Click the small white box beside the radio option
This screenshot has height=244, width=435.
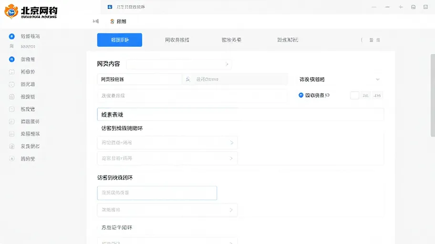coord(354,95)
